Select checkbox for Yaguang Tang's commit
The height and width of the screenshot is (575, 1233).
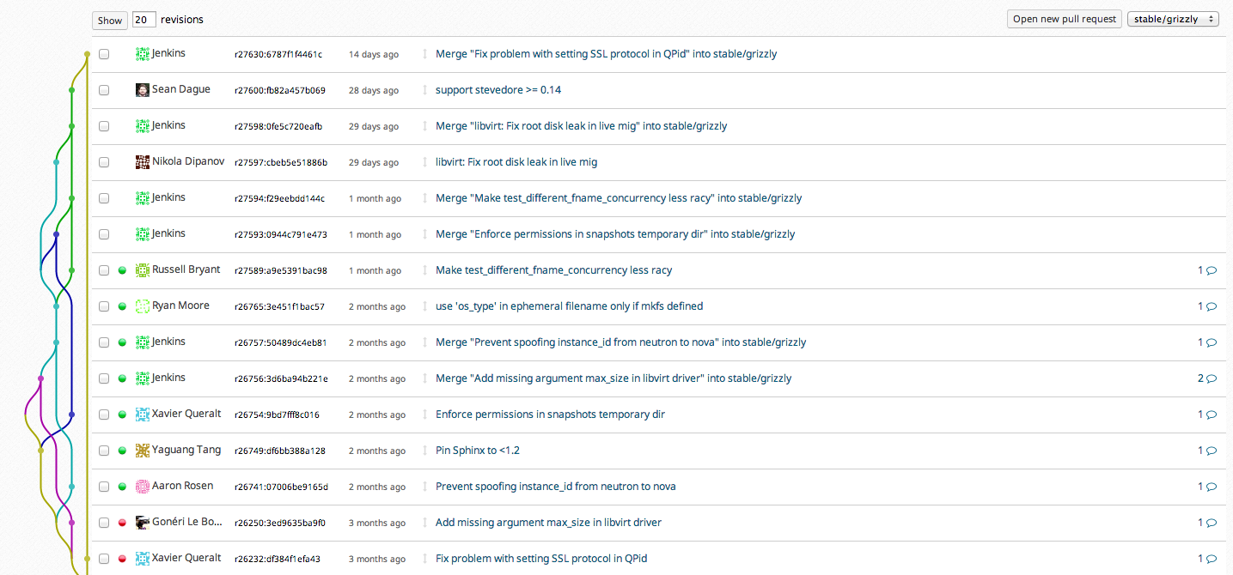point(104,451)
